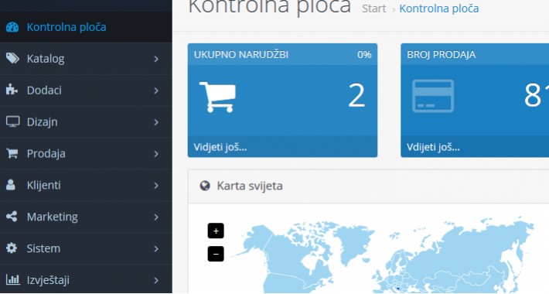Open the Klijenti sidebar menu
Image resolution: width=549 pixels, height=294 pixels.
86,185
